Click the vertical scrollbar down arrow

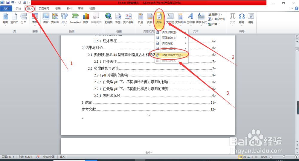(297, 141)
